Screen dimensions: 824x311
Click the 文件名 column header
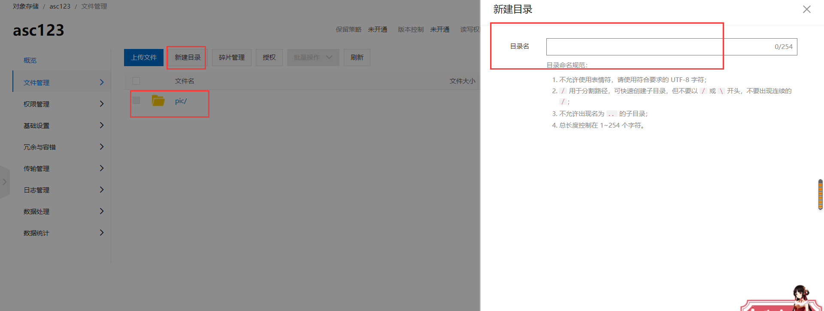(185, 81)
